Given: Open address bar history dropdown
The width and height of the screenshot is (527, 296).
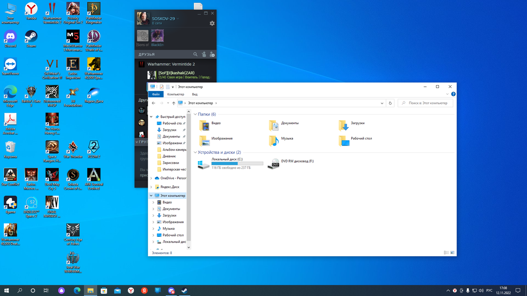Looking at the screenshot, I should coord(382,103).
